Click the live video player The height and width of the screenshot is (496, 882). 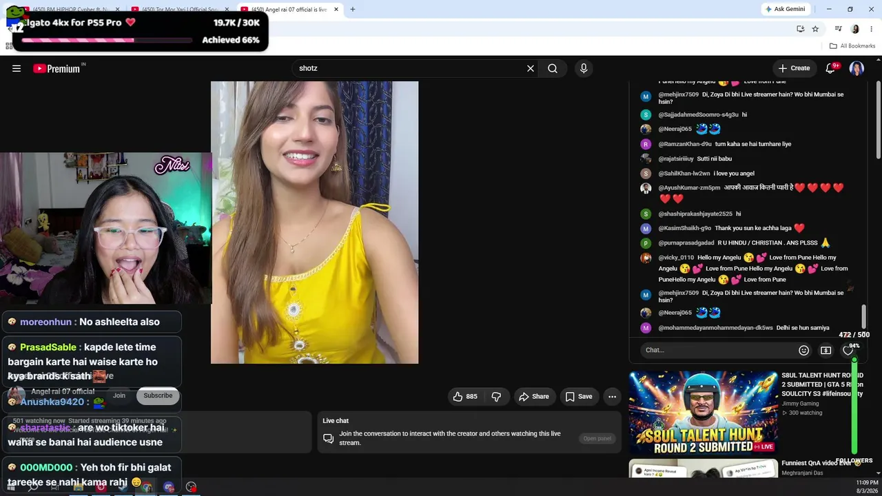(314, 223)
